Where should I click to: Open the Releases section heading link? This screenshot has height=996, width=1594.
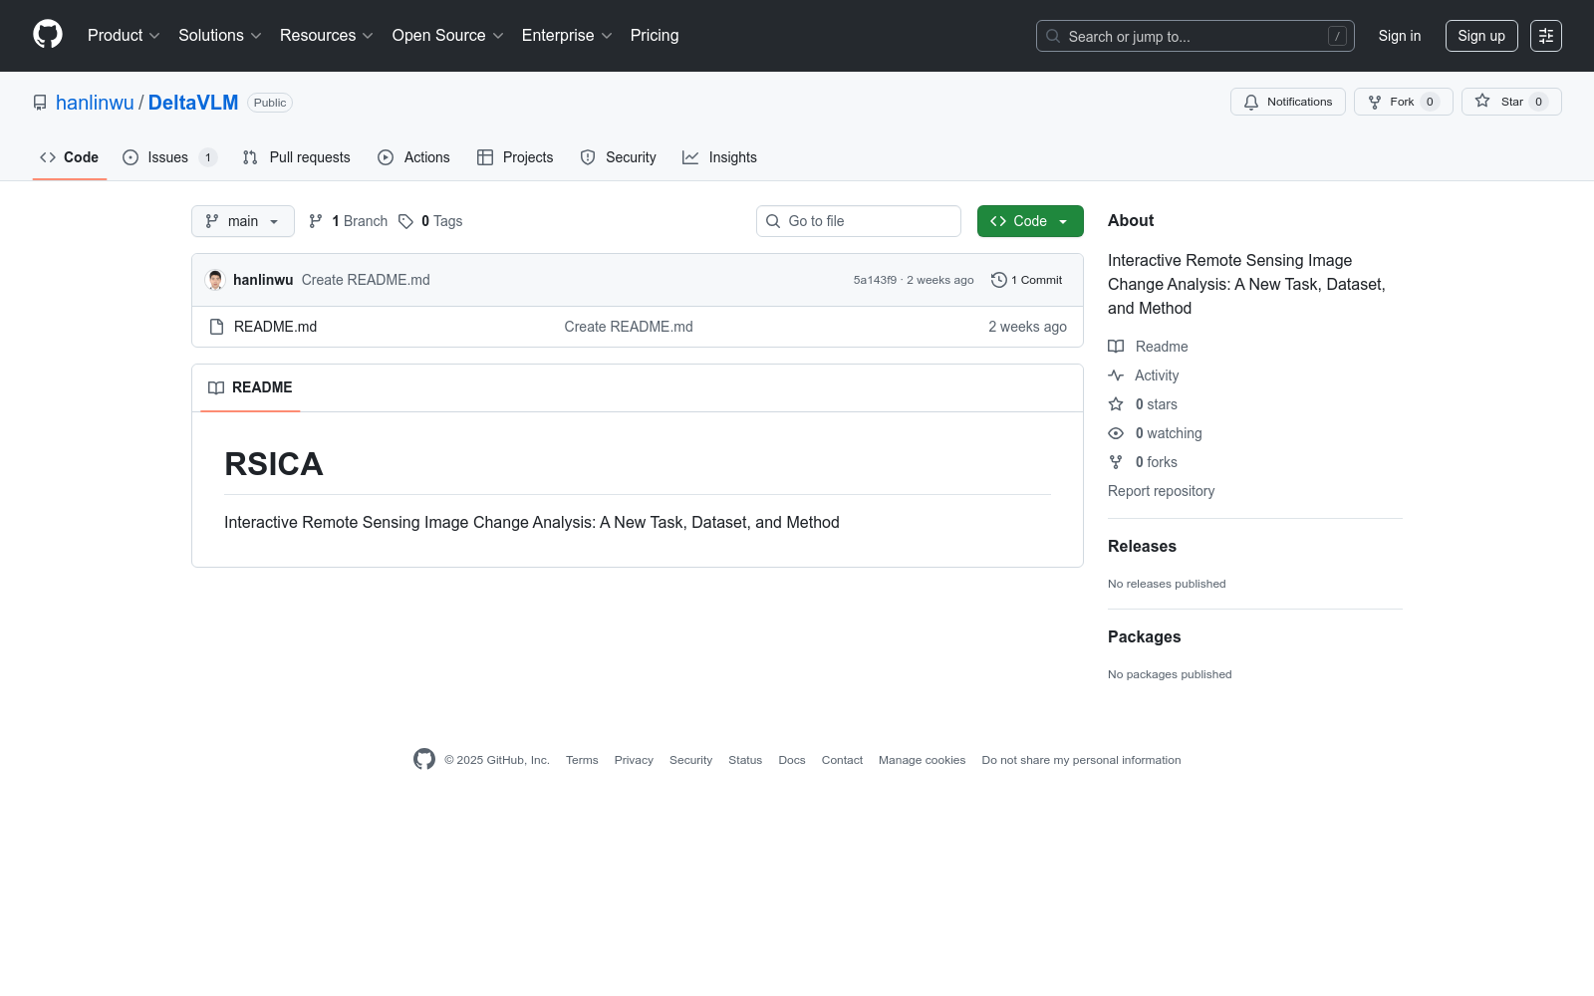1142,546
